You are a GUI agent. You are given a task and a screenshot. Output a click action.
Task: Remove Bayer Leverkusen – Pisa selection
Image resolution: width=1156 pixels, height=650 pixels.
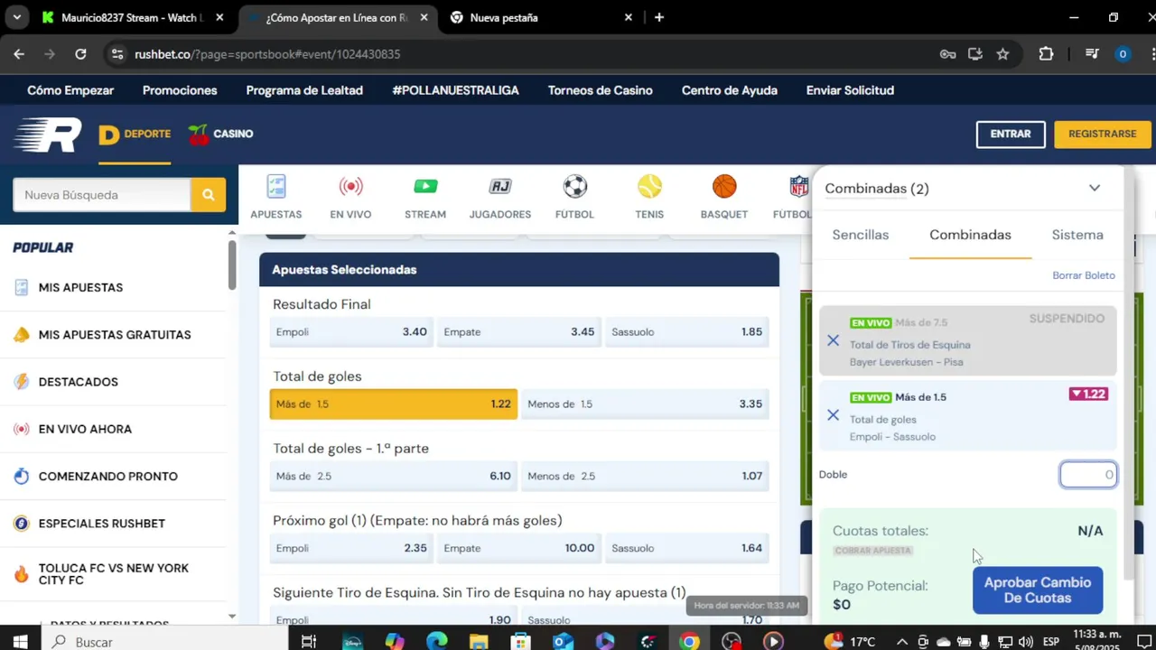[833, 340]
